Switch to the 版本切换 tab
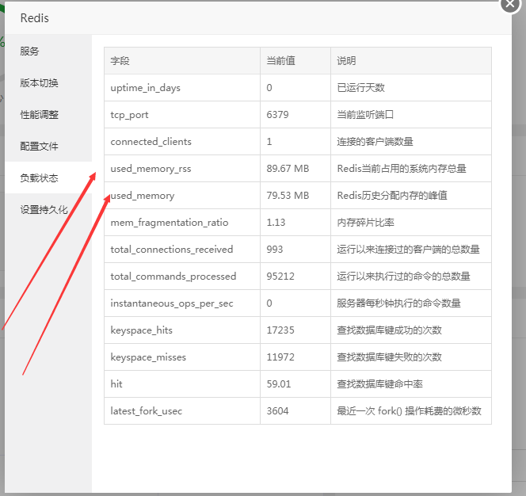 tap(40, 83)
